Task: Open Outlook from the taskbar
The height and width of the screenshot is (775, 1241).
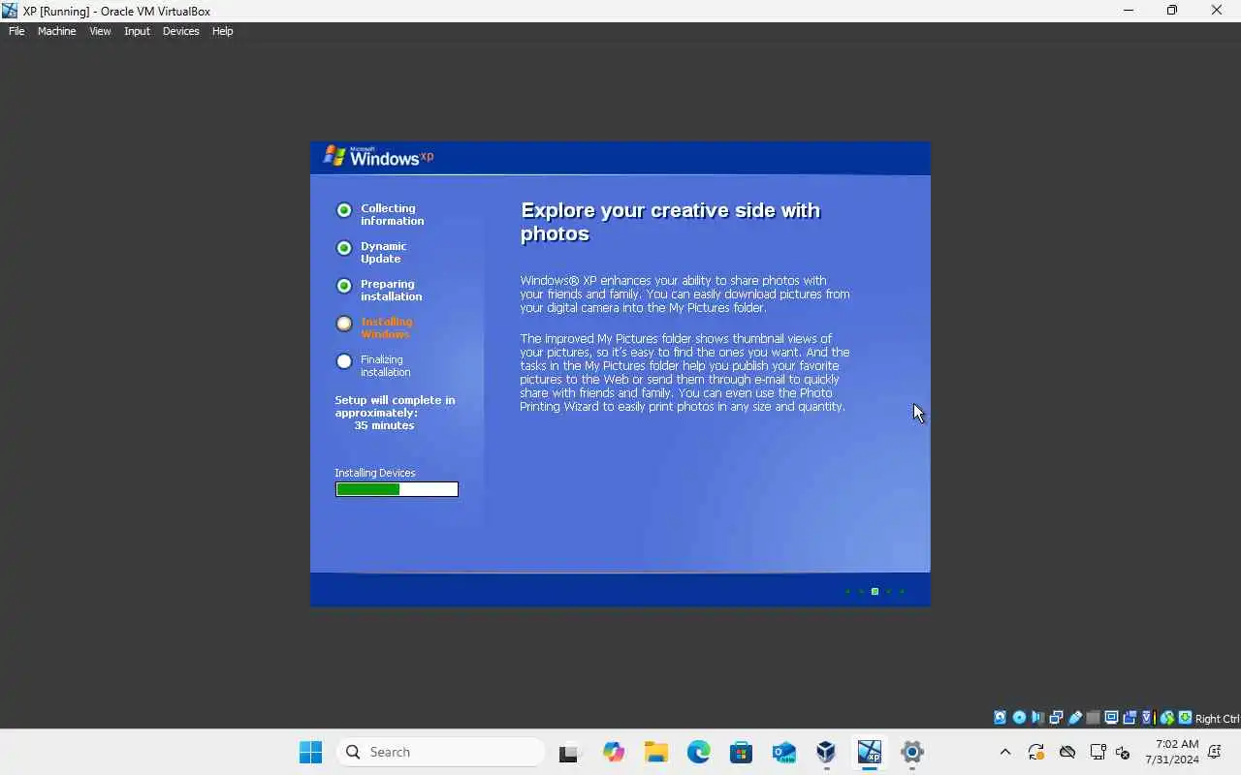Action: [783, 752]
